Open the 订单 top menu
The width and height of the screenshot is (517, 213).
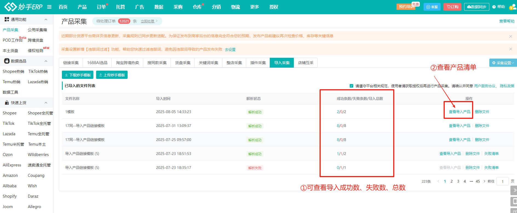click(101, 7)
